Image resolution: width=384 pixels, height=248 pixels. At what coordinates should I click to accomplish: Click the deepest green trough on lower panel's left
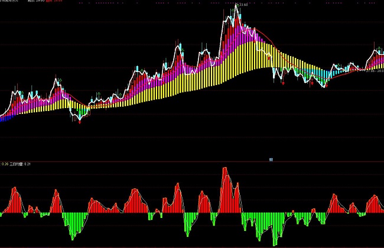(x=72, y=236)
